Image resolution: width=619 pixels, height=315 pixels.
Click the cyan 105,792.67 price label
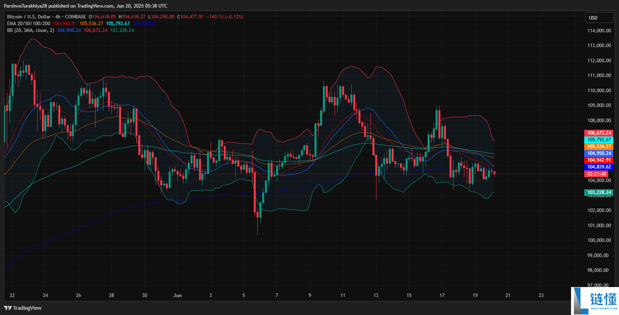[x=598, y=140]
